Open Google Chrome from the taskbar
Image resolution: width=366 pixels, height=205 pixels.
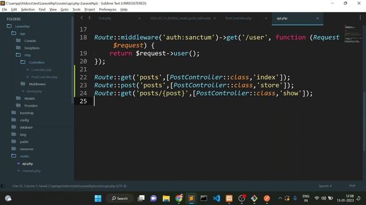[x=179, y=198]
